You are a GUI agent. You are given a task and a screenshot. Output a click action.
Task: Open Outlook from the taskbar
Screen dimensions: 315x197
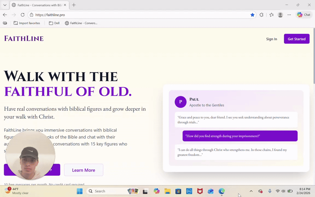pos(211,191)
